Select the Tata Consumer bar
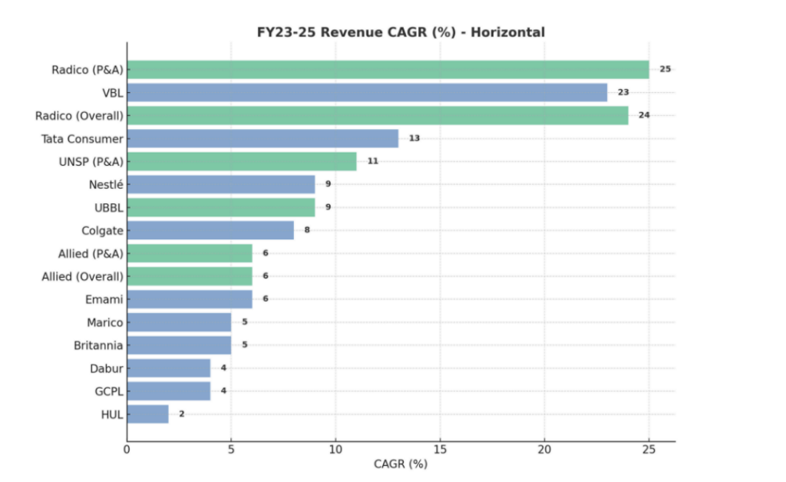Screen dimensions: 786x482 (263, 139)
